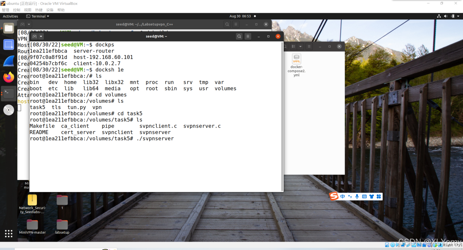Expand view options dropdown in file manager

click(300, 47)
